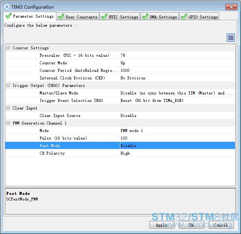Select Internal Clock Division (CKD) label
241x234 pixels.
tap(72, 78)
